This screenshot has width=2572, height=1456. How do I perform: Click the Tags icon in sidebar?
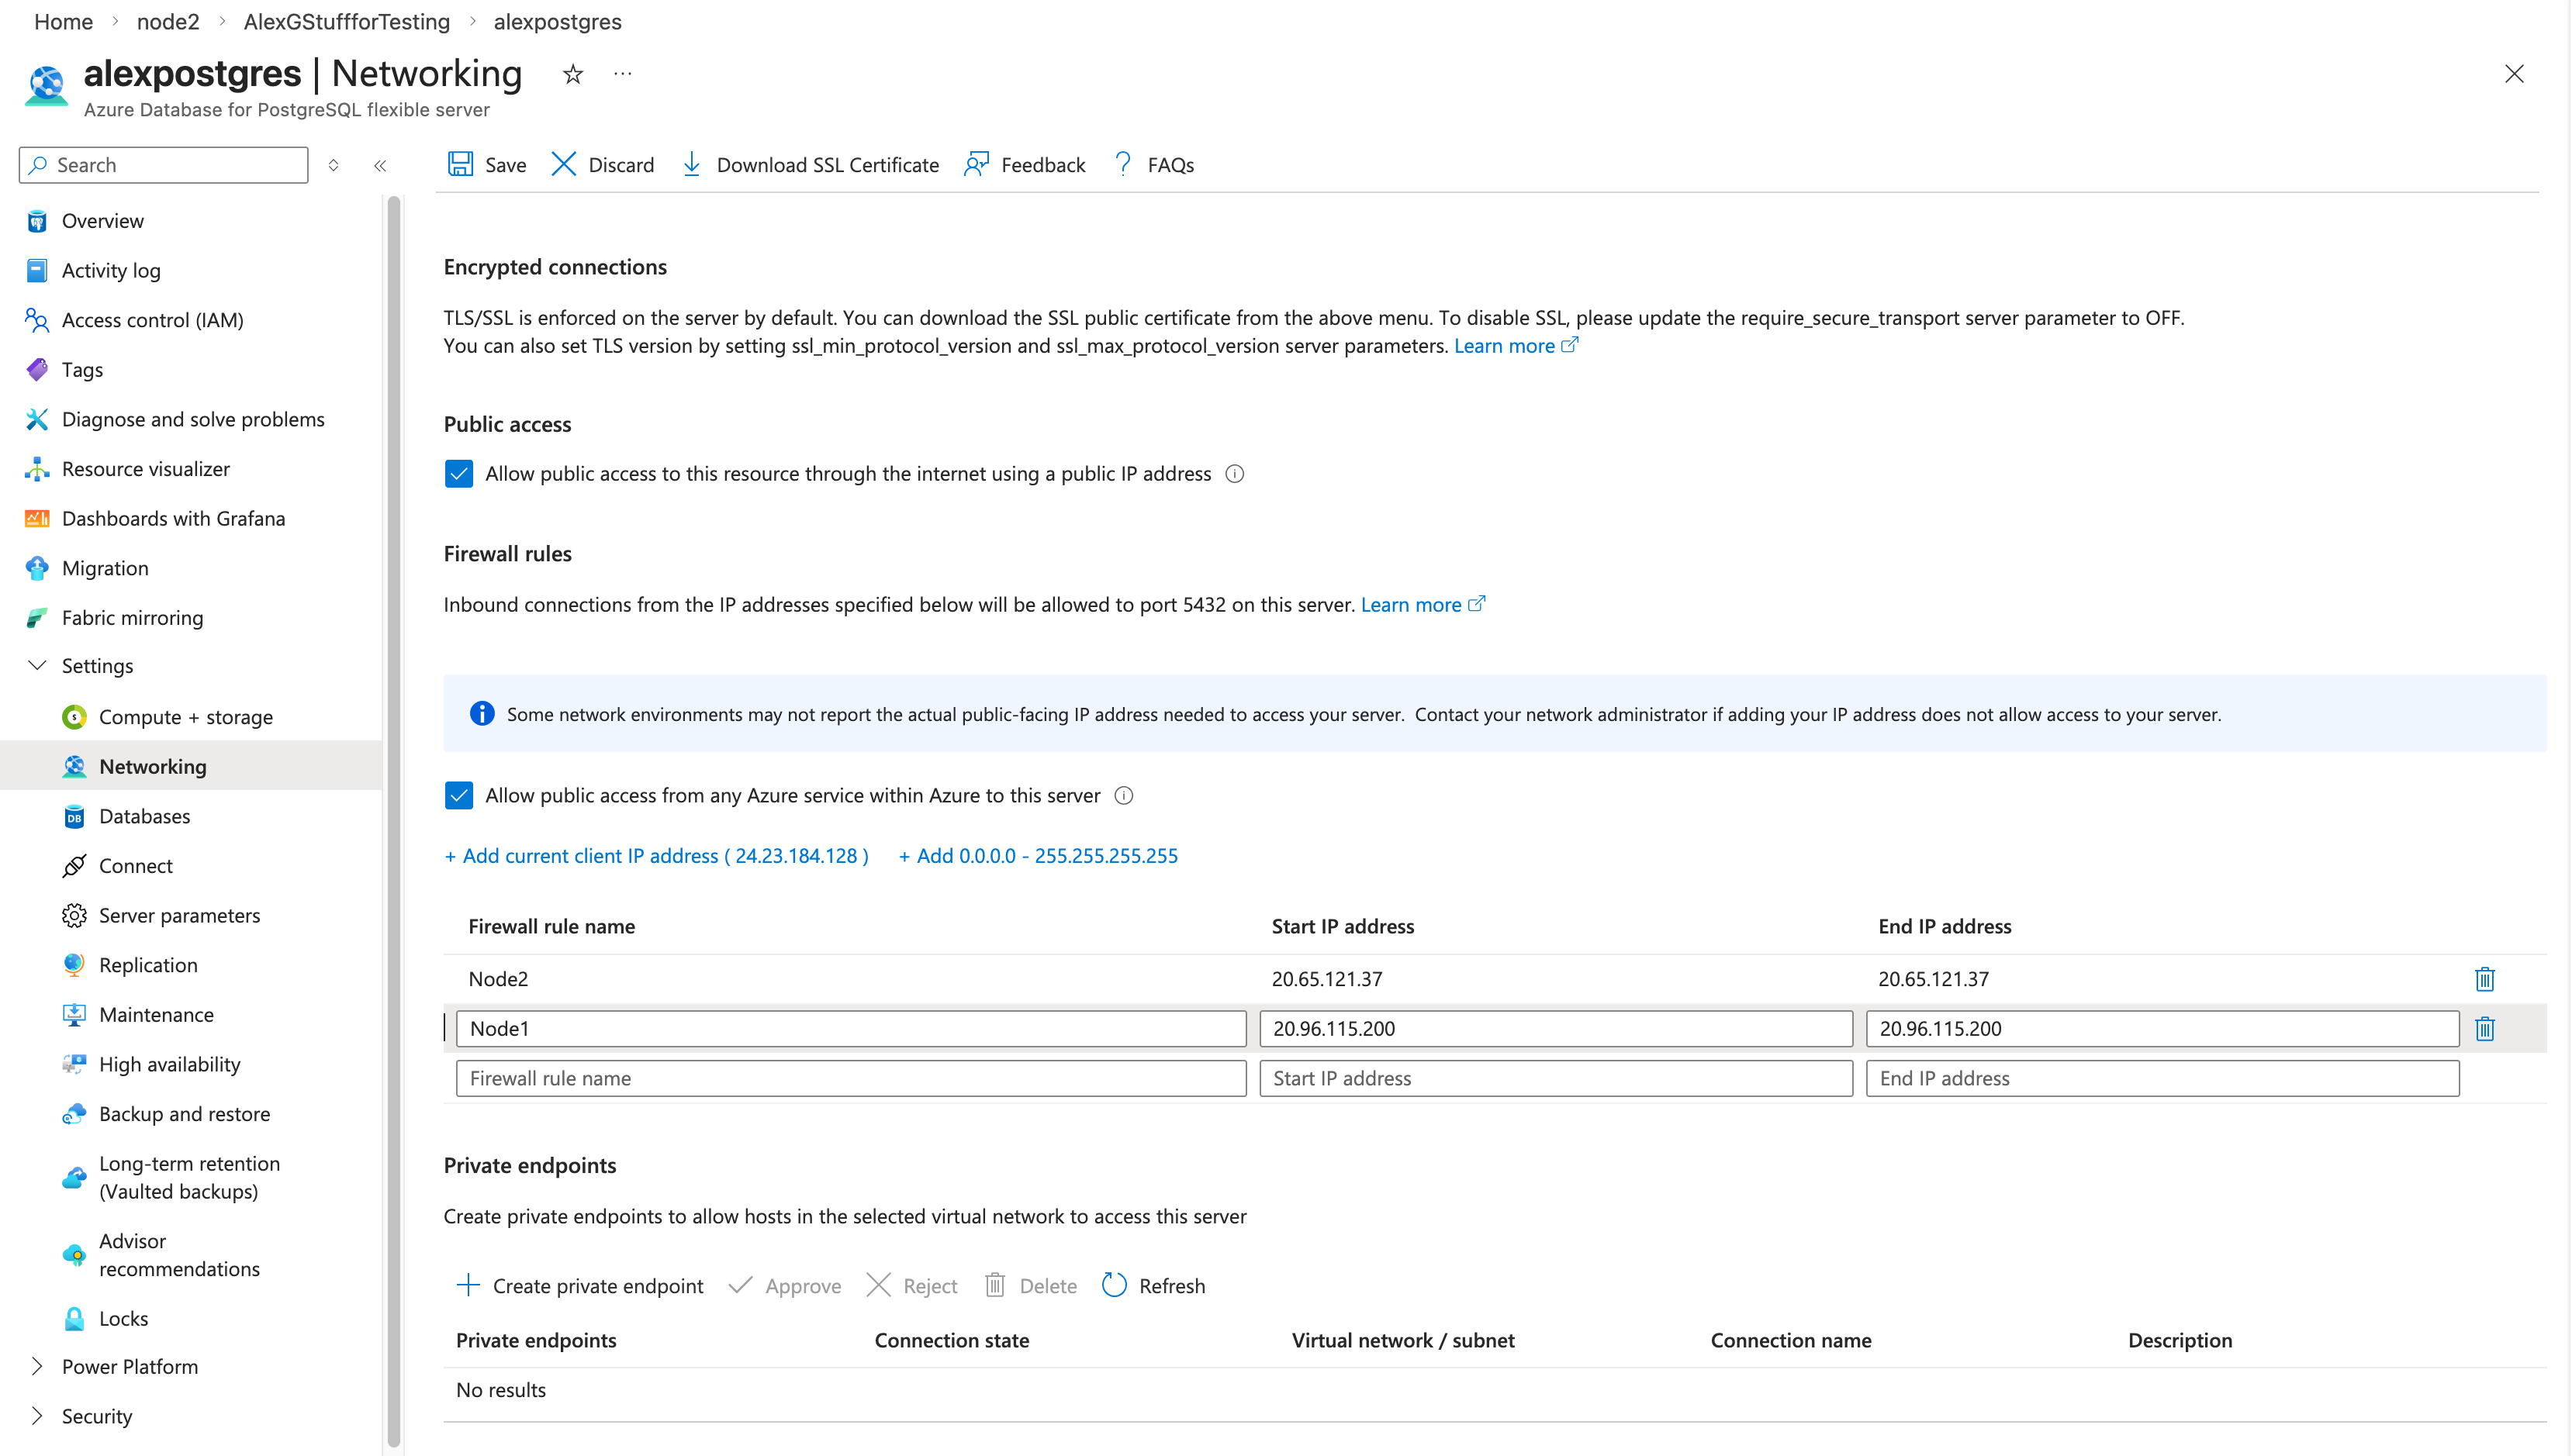point(37,370)
